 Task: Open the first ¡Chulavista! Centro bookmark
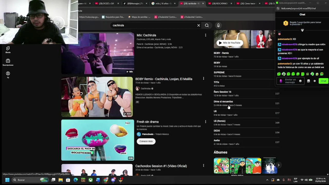(165, 17)
